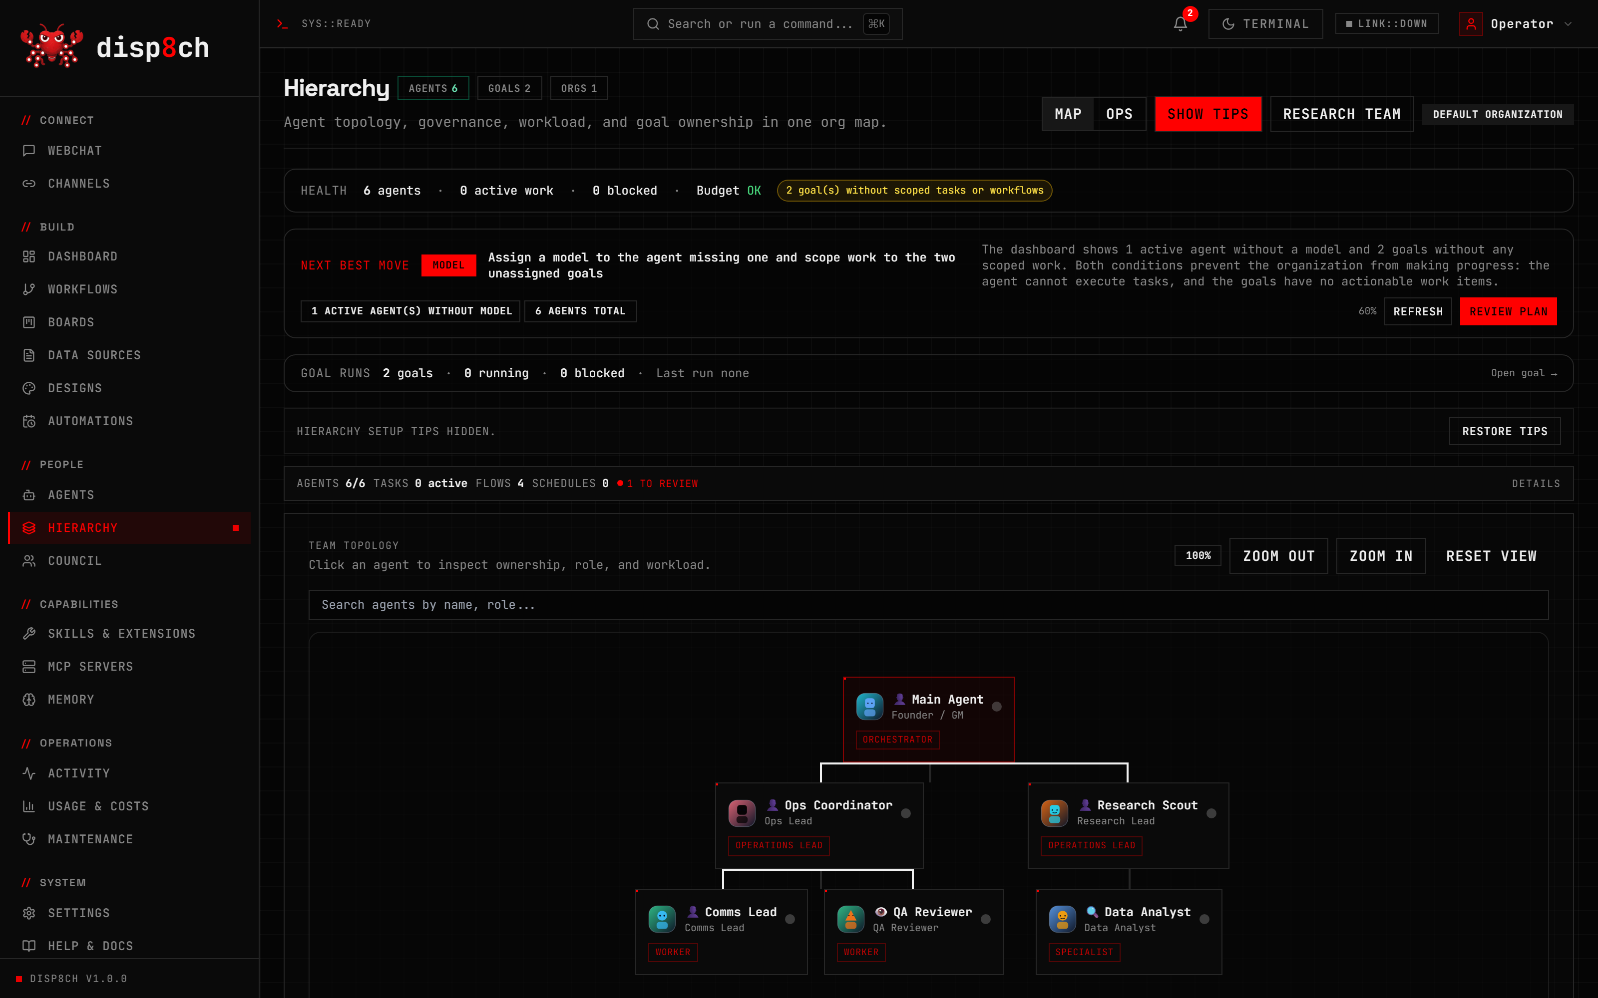Open the TERMINAL button

pos(1265,24)
